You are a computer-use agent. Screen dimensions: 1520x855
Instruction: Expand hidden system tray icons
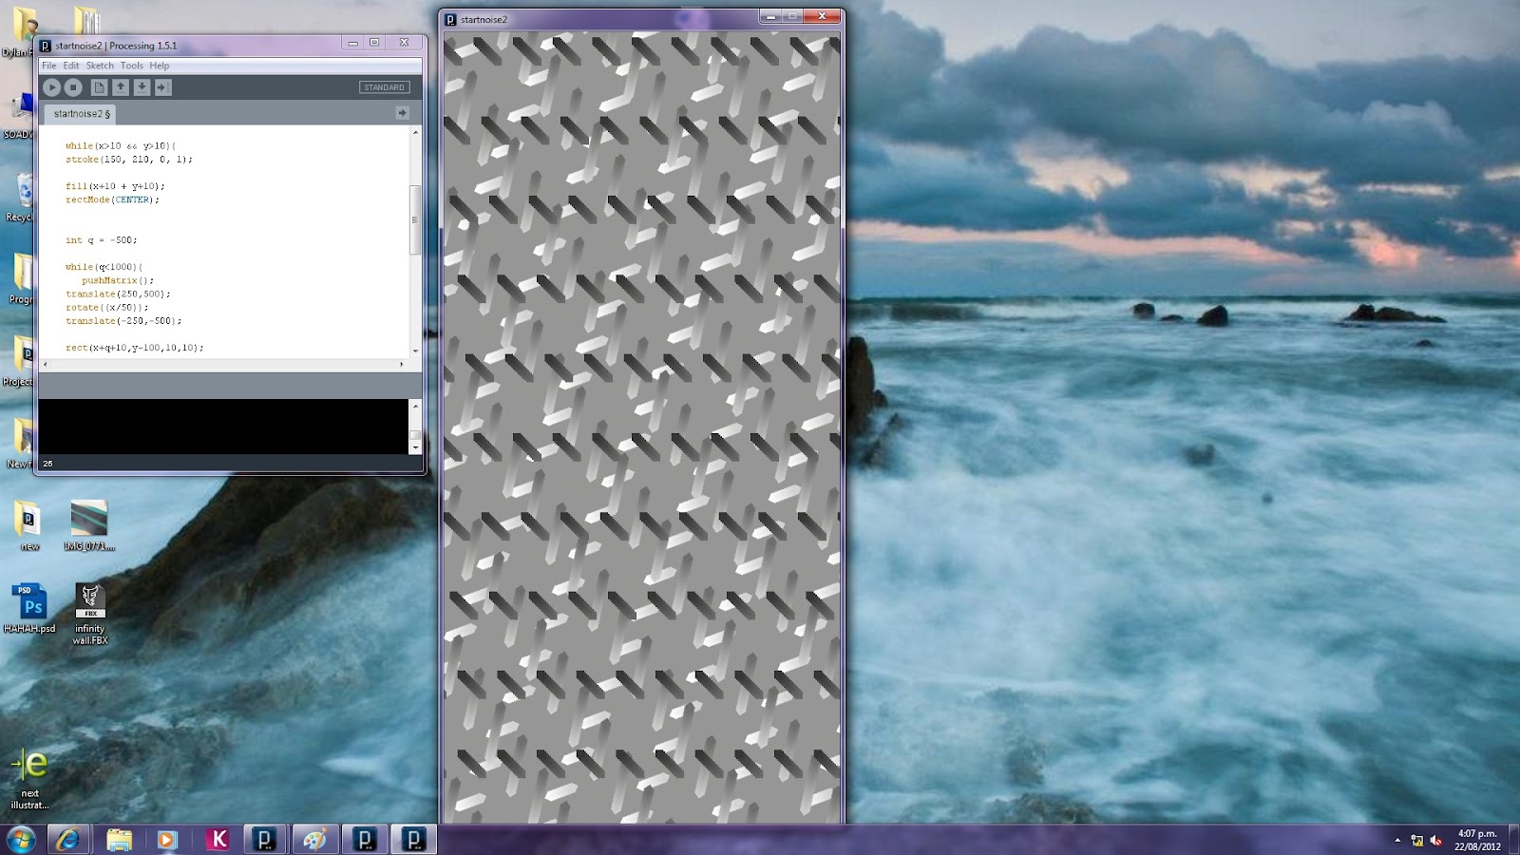[x=1396, y=841]
